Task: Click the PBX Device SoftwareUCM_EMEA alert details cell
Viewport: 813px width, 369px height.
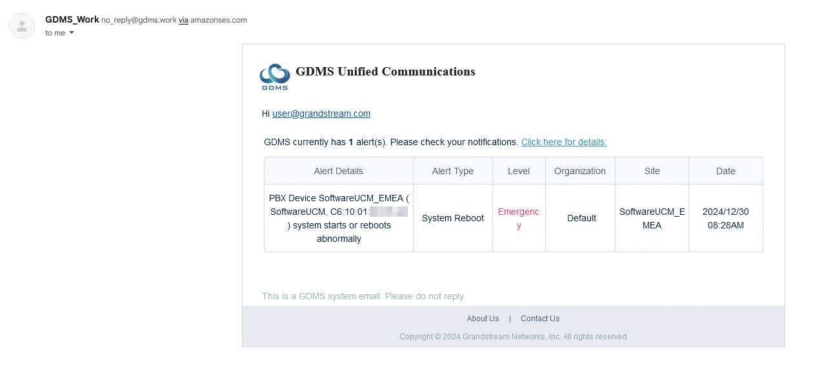Action: [339, 218]
